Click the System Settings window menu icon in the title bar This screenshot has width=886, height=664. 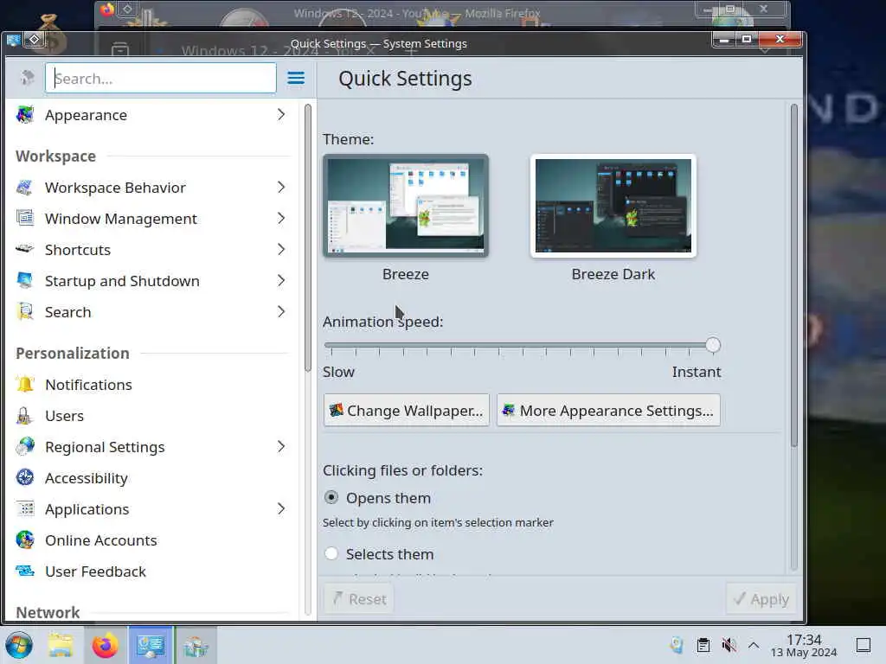13,40
